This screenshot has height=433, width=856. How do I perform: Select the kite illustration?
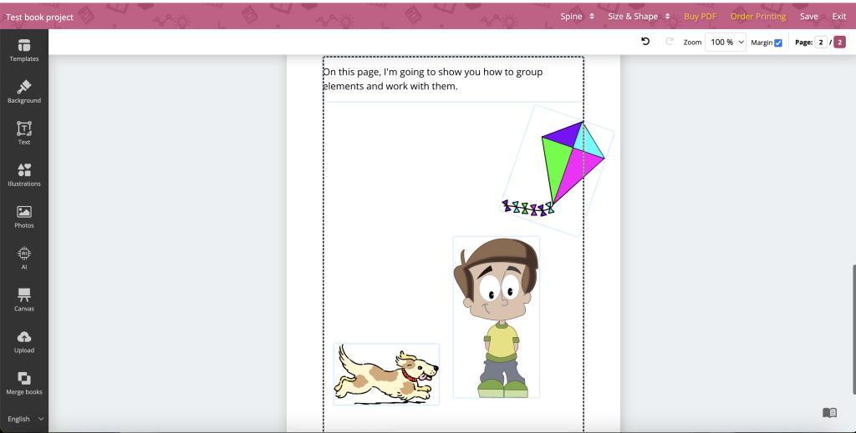tap(557, 170)
